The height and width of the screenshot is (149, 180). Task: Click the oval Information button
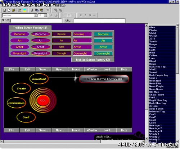point(16,103)
